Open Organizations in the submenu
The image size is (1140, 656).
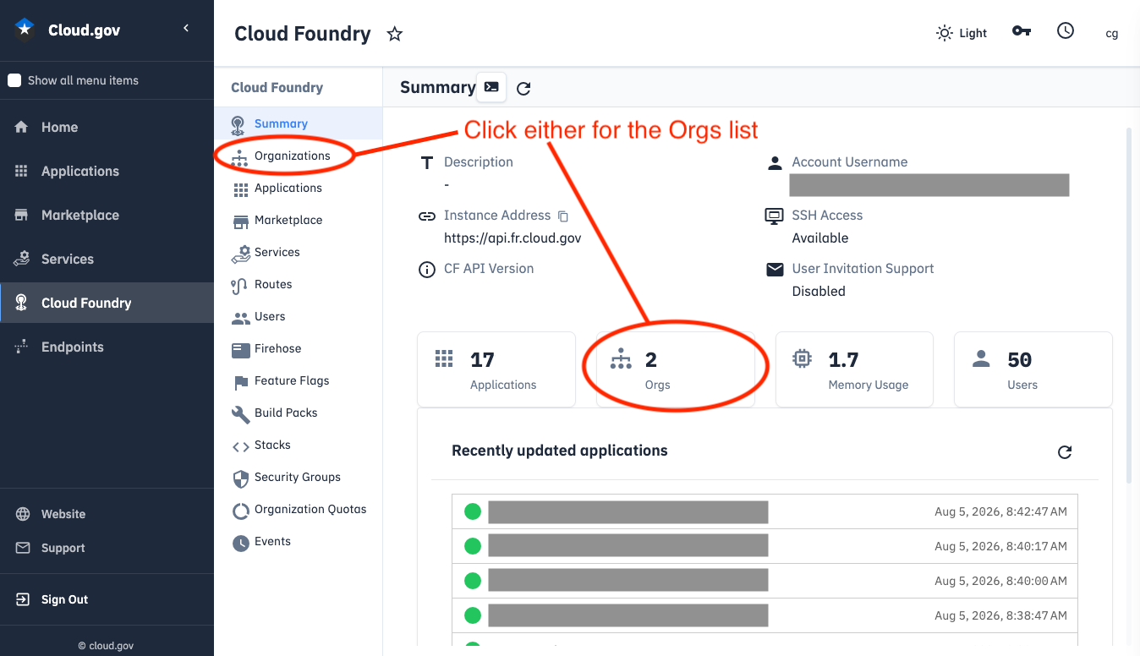tap(299, 156)
